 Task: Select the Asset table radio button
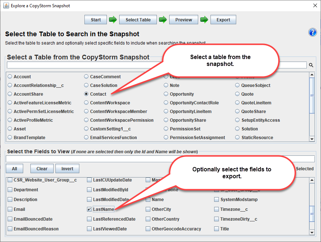point(10,129)
